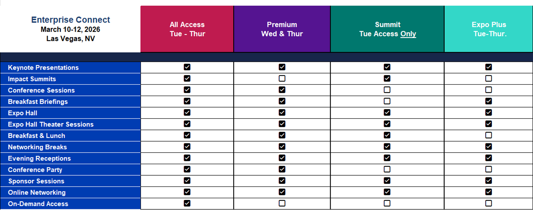The width and height of the screenshot is (533, 210).
Task: Select the Sponsor Sessions row label
Action: pos(36,181)
